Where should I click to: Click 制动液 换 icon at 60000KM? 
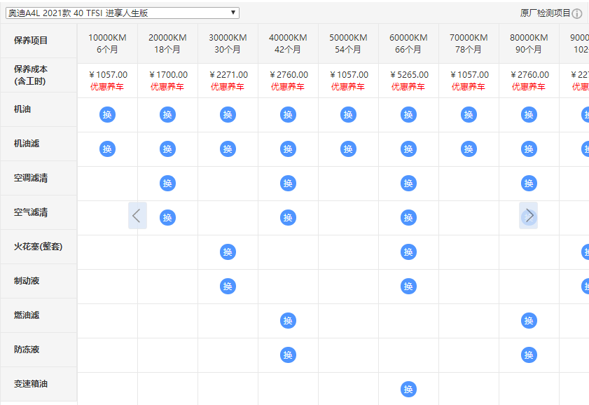coord(408,287)
